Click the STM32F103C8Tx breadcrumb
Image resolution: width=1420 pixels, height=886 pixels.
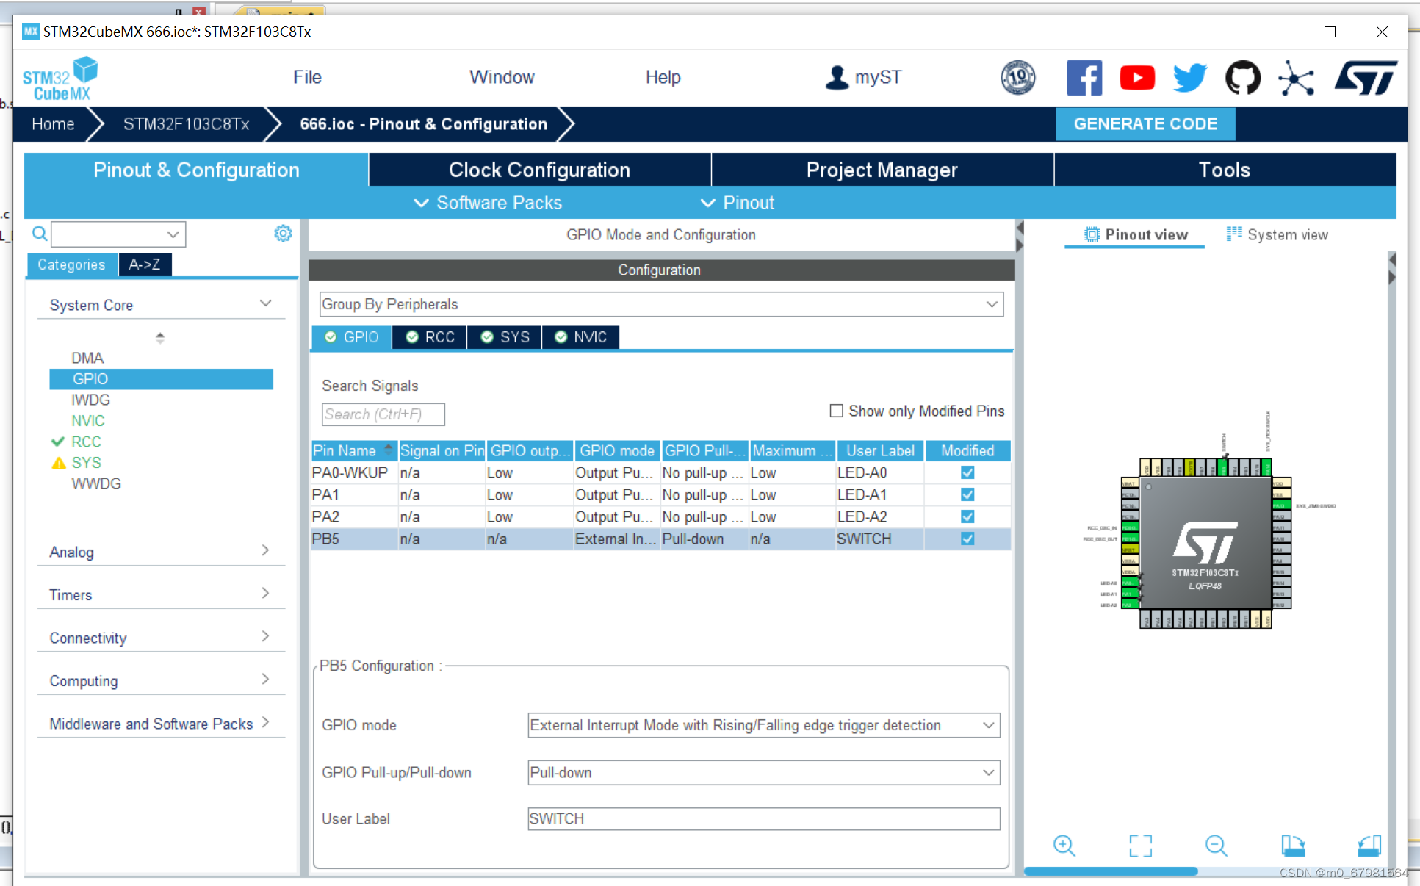pos(186,123)
